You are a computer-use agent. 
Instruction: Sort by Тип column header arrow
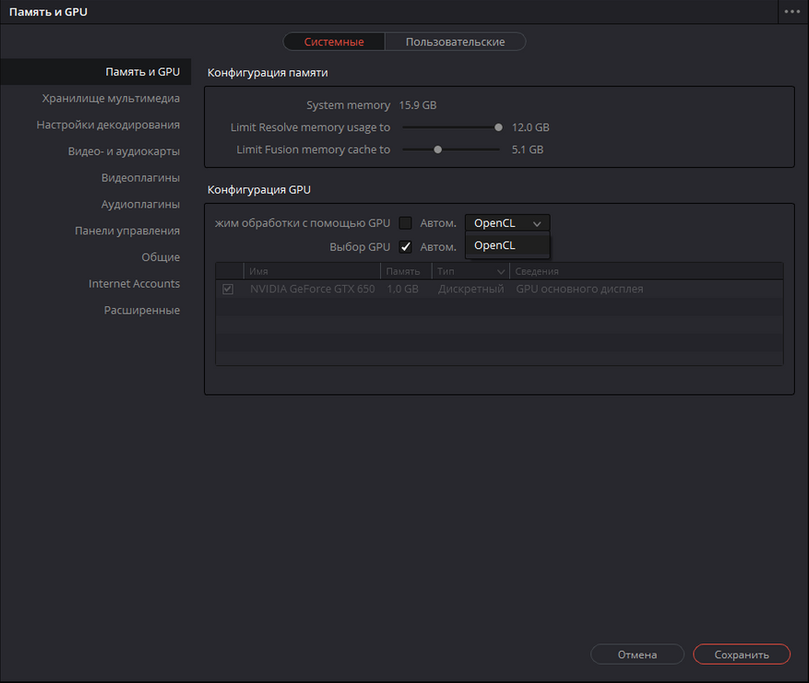[501, 272]
